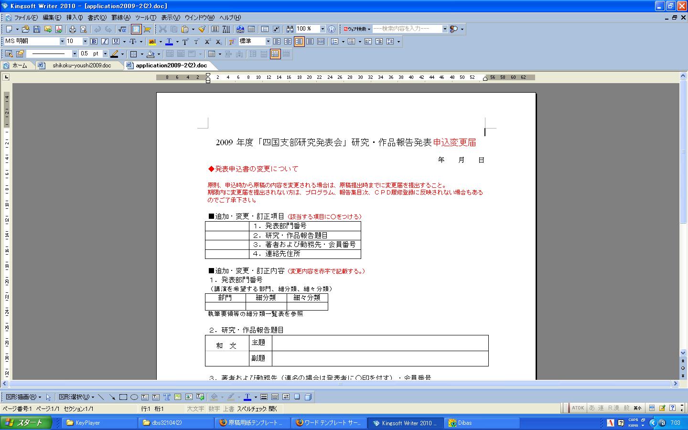Set Align Left paragraph alignment
The image size is (688, 430).
tap(277, 42)
